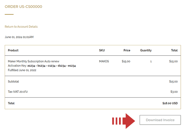
Task: Click the MAKOS SKU cell
Action: tap(104, 61)
